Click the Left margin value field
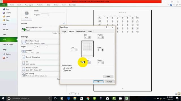 tap(73, 50)
